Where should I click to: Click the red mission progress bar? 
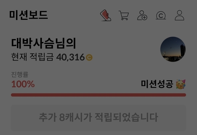[98, 95]
